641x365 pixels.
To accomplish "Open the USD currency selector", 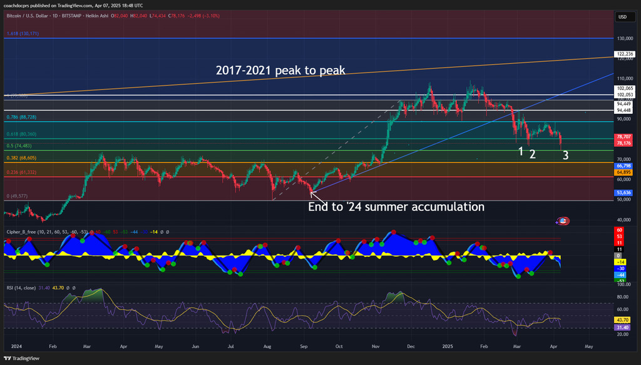I will (x=622, y=17).
